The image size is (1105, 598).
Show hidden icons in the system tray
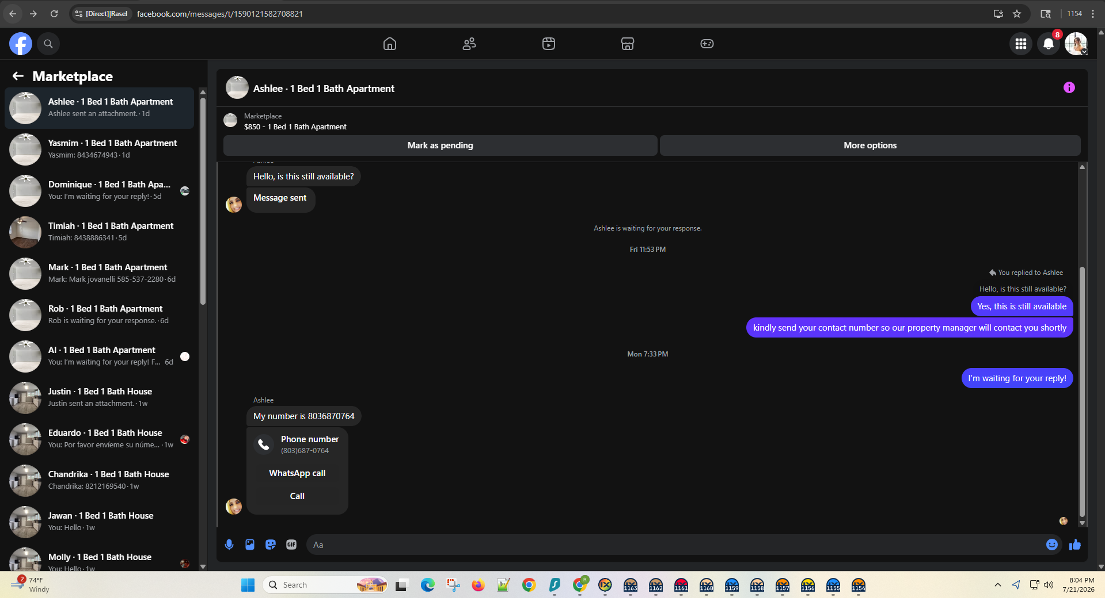pyautogui.click(x=997, y=585)
